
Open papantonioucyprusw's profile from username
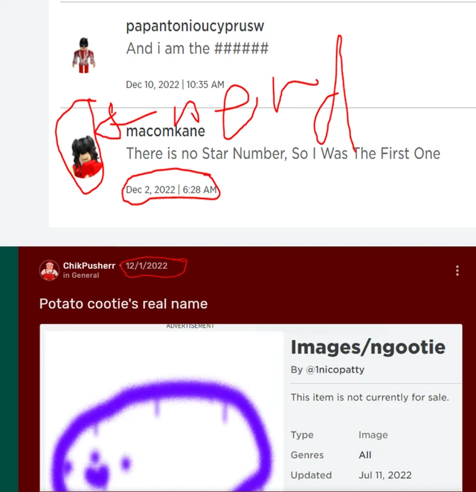[x=195, y=26]
